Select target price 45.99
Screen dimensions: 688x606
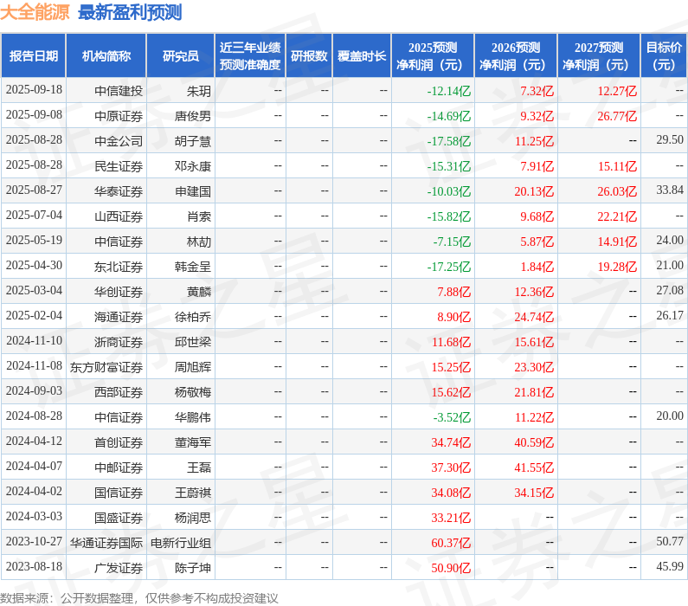coord(670,566)
